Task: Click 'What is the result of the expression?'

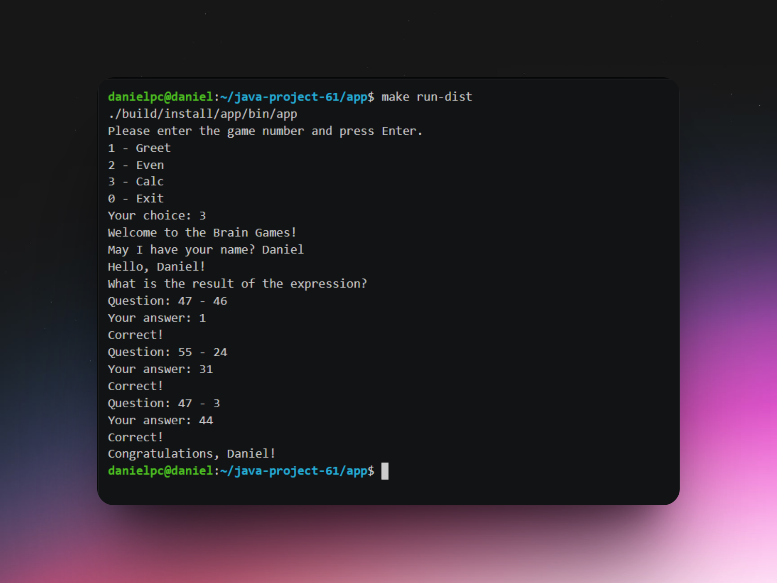Action: pyautogui.click(x=238, y=284)
